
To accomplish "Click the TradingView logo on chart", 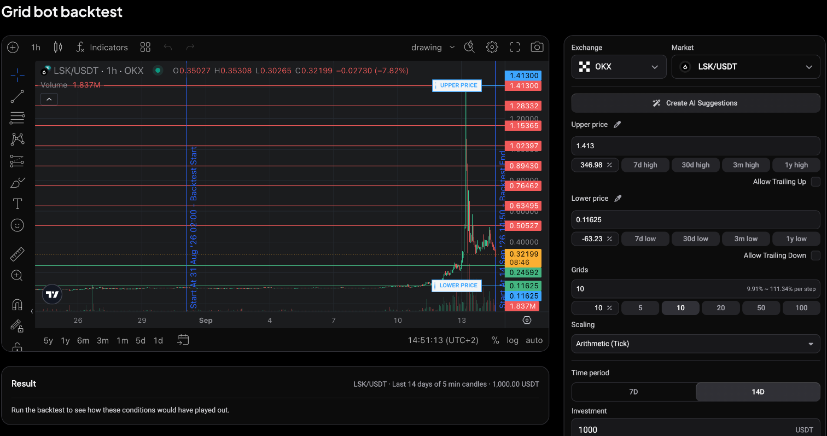I will click(x=53, y=294).
